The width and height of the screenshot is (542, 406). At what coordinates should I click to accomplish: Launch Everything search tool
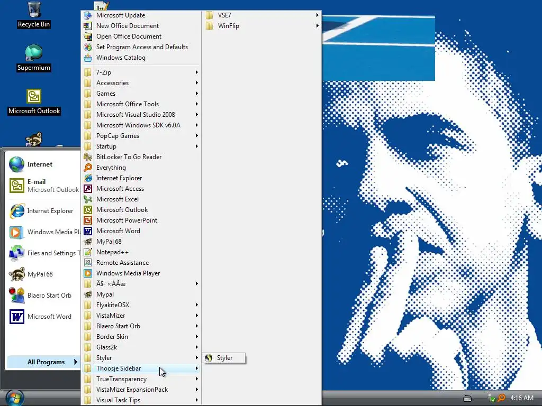[x=141, y=168]
